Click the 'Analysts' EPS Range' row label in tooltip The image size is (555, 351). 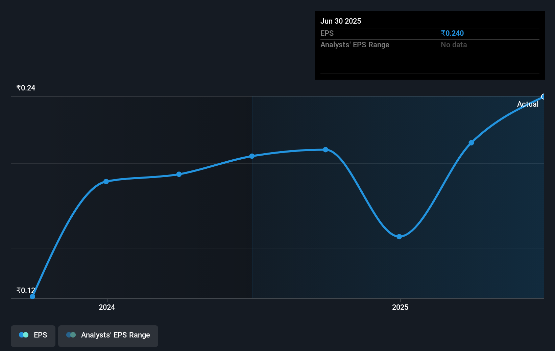click(355, 45)
